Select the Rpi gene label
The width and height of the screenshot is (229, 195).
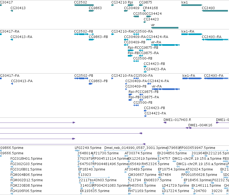click(130, 2)
